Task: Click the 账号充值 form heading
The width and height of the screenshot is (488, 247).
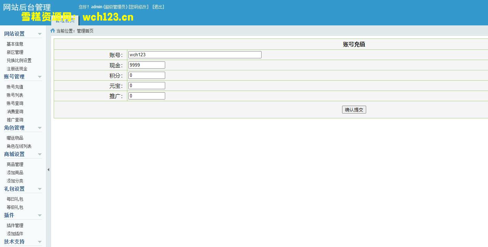Action: point(354,44)
